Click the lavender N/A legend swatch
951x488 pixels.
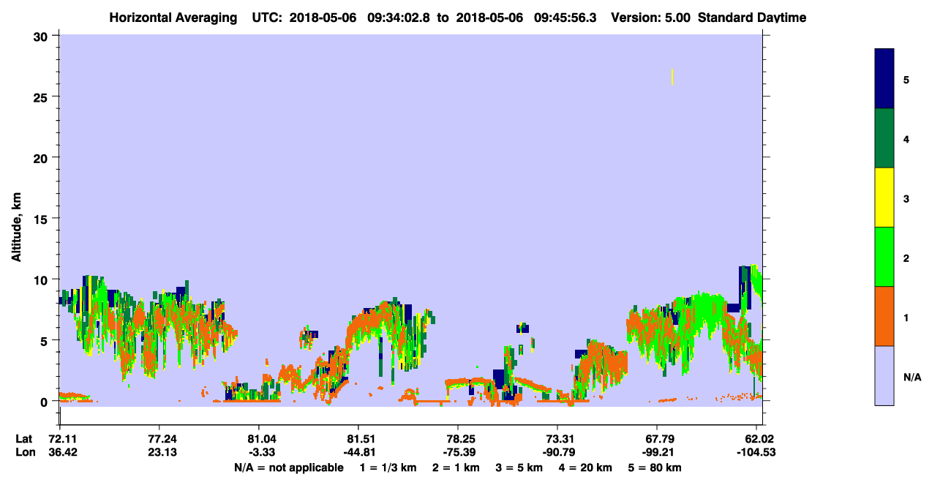884,375
